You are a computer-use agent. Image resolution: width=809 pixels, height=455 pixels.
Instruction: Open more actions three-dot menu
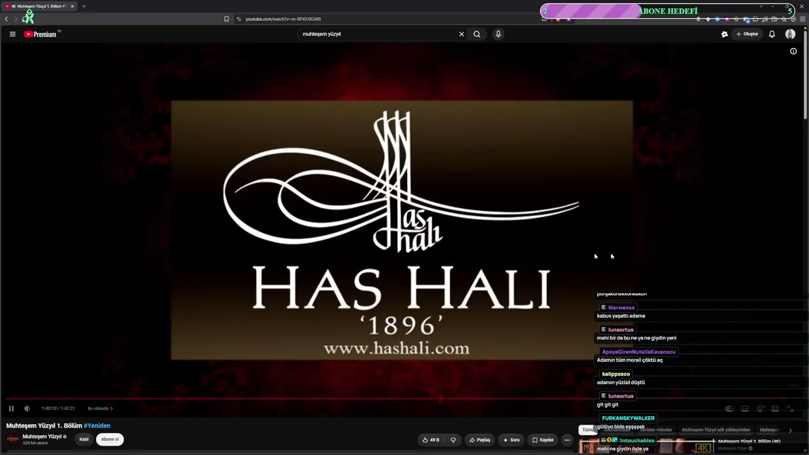(567, 440)
